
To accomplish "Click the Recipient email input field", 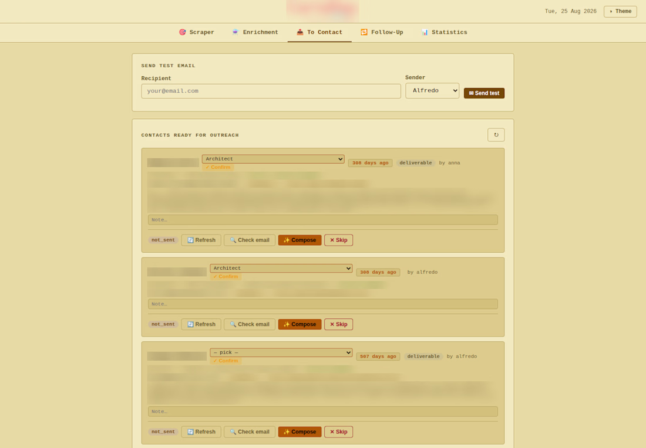I will (x=271, y=91).
